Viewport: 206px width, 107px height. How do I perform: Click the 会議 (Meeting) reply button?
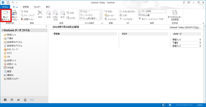[70, 13]
